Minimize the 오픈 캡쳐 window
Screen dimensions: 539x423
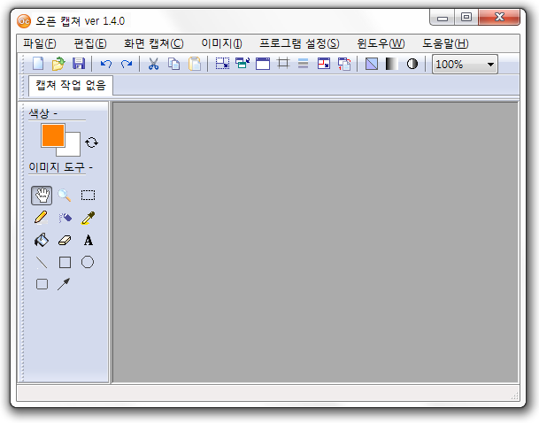(x=442, y=18)
